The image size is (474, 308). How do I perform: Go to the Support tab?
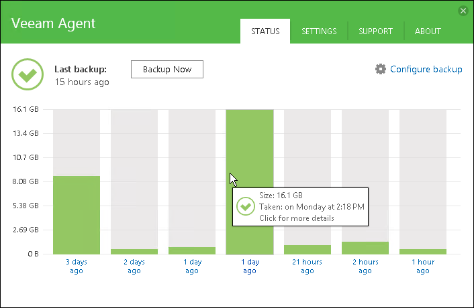[376, 31]
